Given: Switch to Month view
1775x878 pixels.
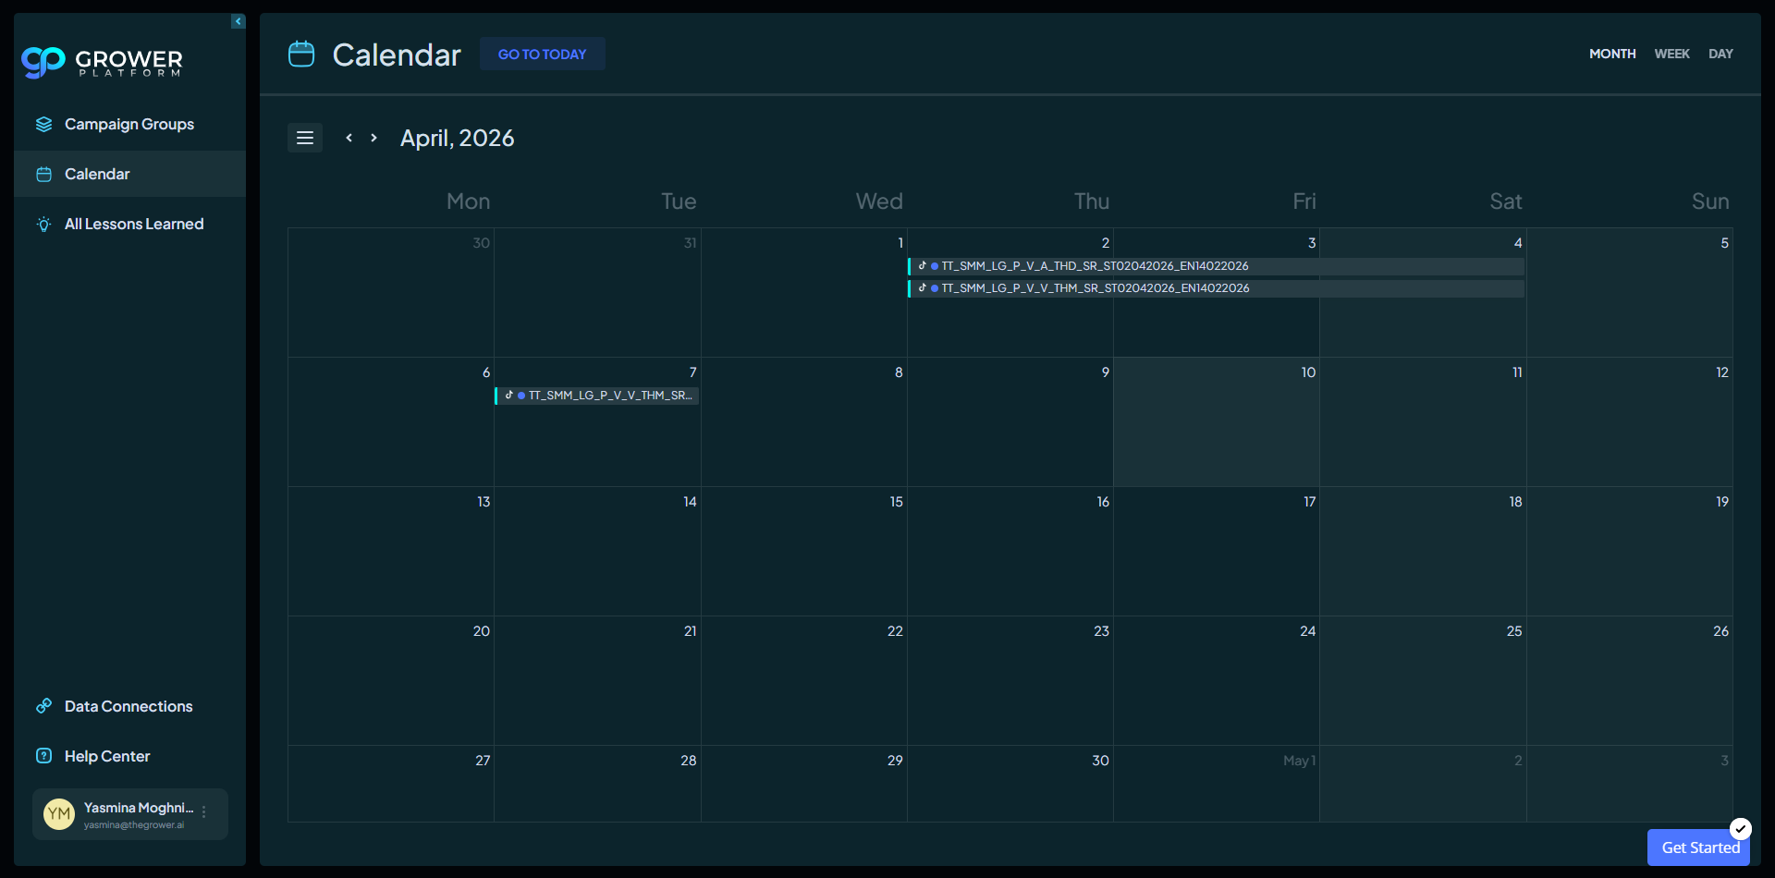Looking at the screenshot, I should point(1612,54).
